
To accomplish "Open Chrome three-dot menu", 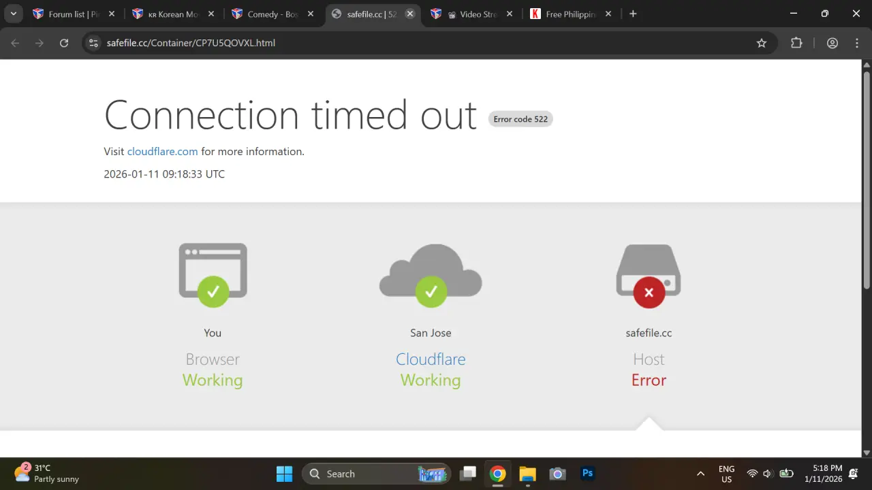I will (x=857, y=43).
